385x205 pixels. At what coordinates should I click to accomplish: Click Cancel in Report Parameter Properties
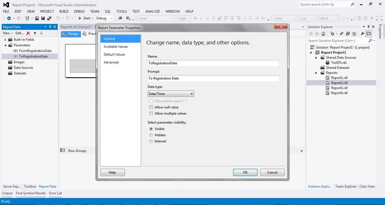click(272, 172)
